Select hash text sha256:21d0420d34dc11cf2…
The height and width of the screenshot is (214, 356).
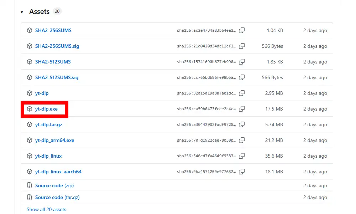pyautogui.click(x=206, y=46)
